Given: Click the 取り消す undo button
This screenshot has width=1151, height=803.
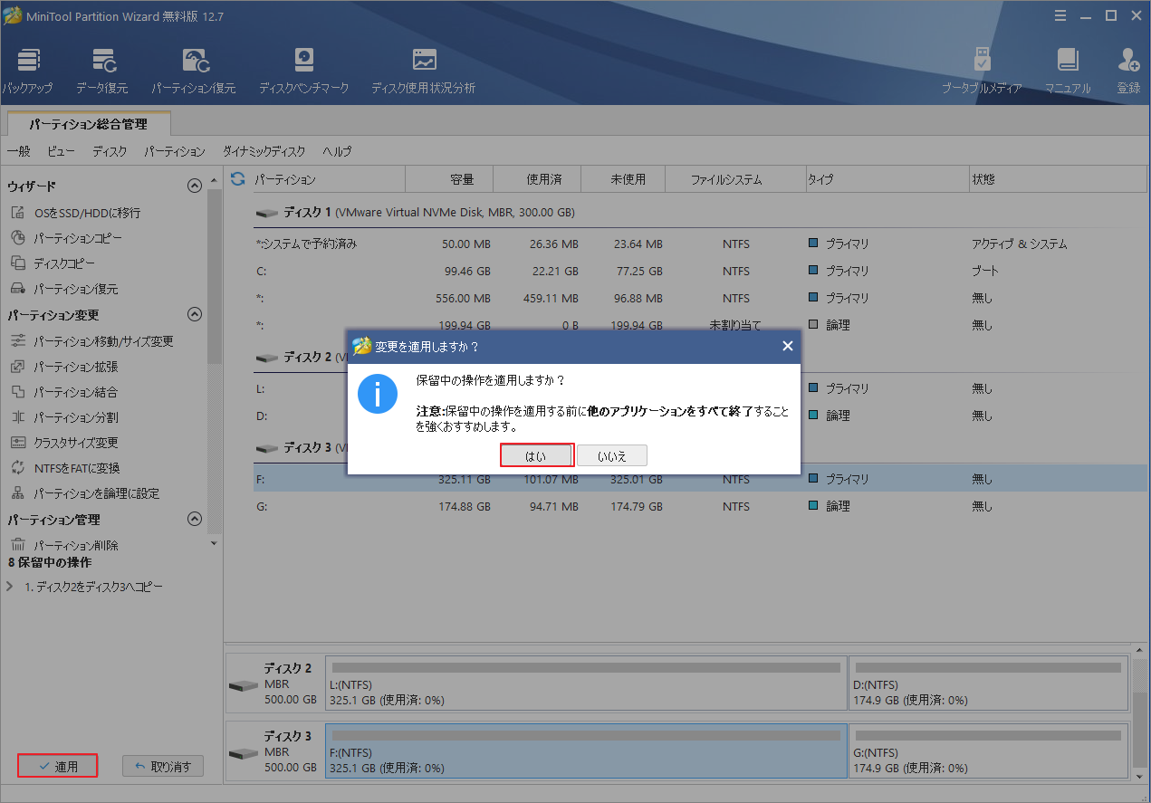Looking at the screenshot, I should [163, 767].
